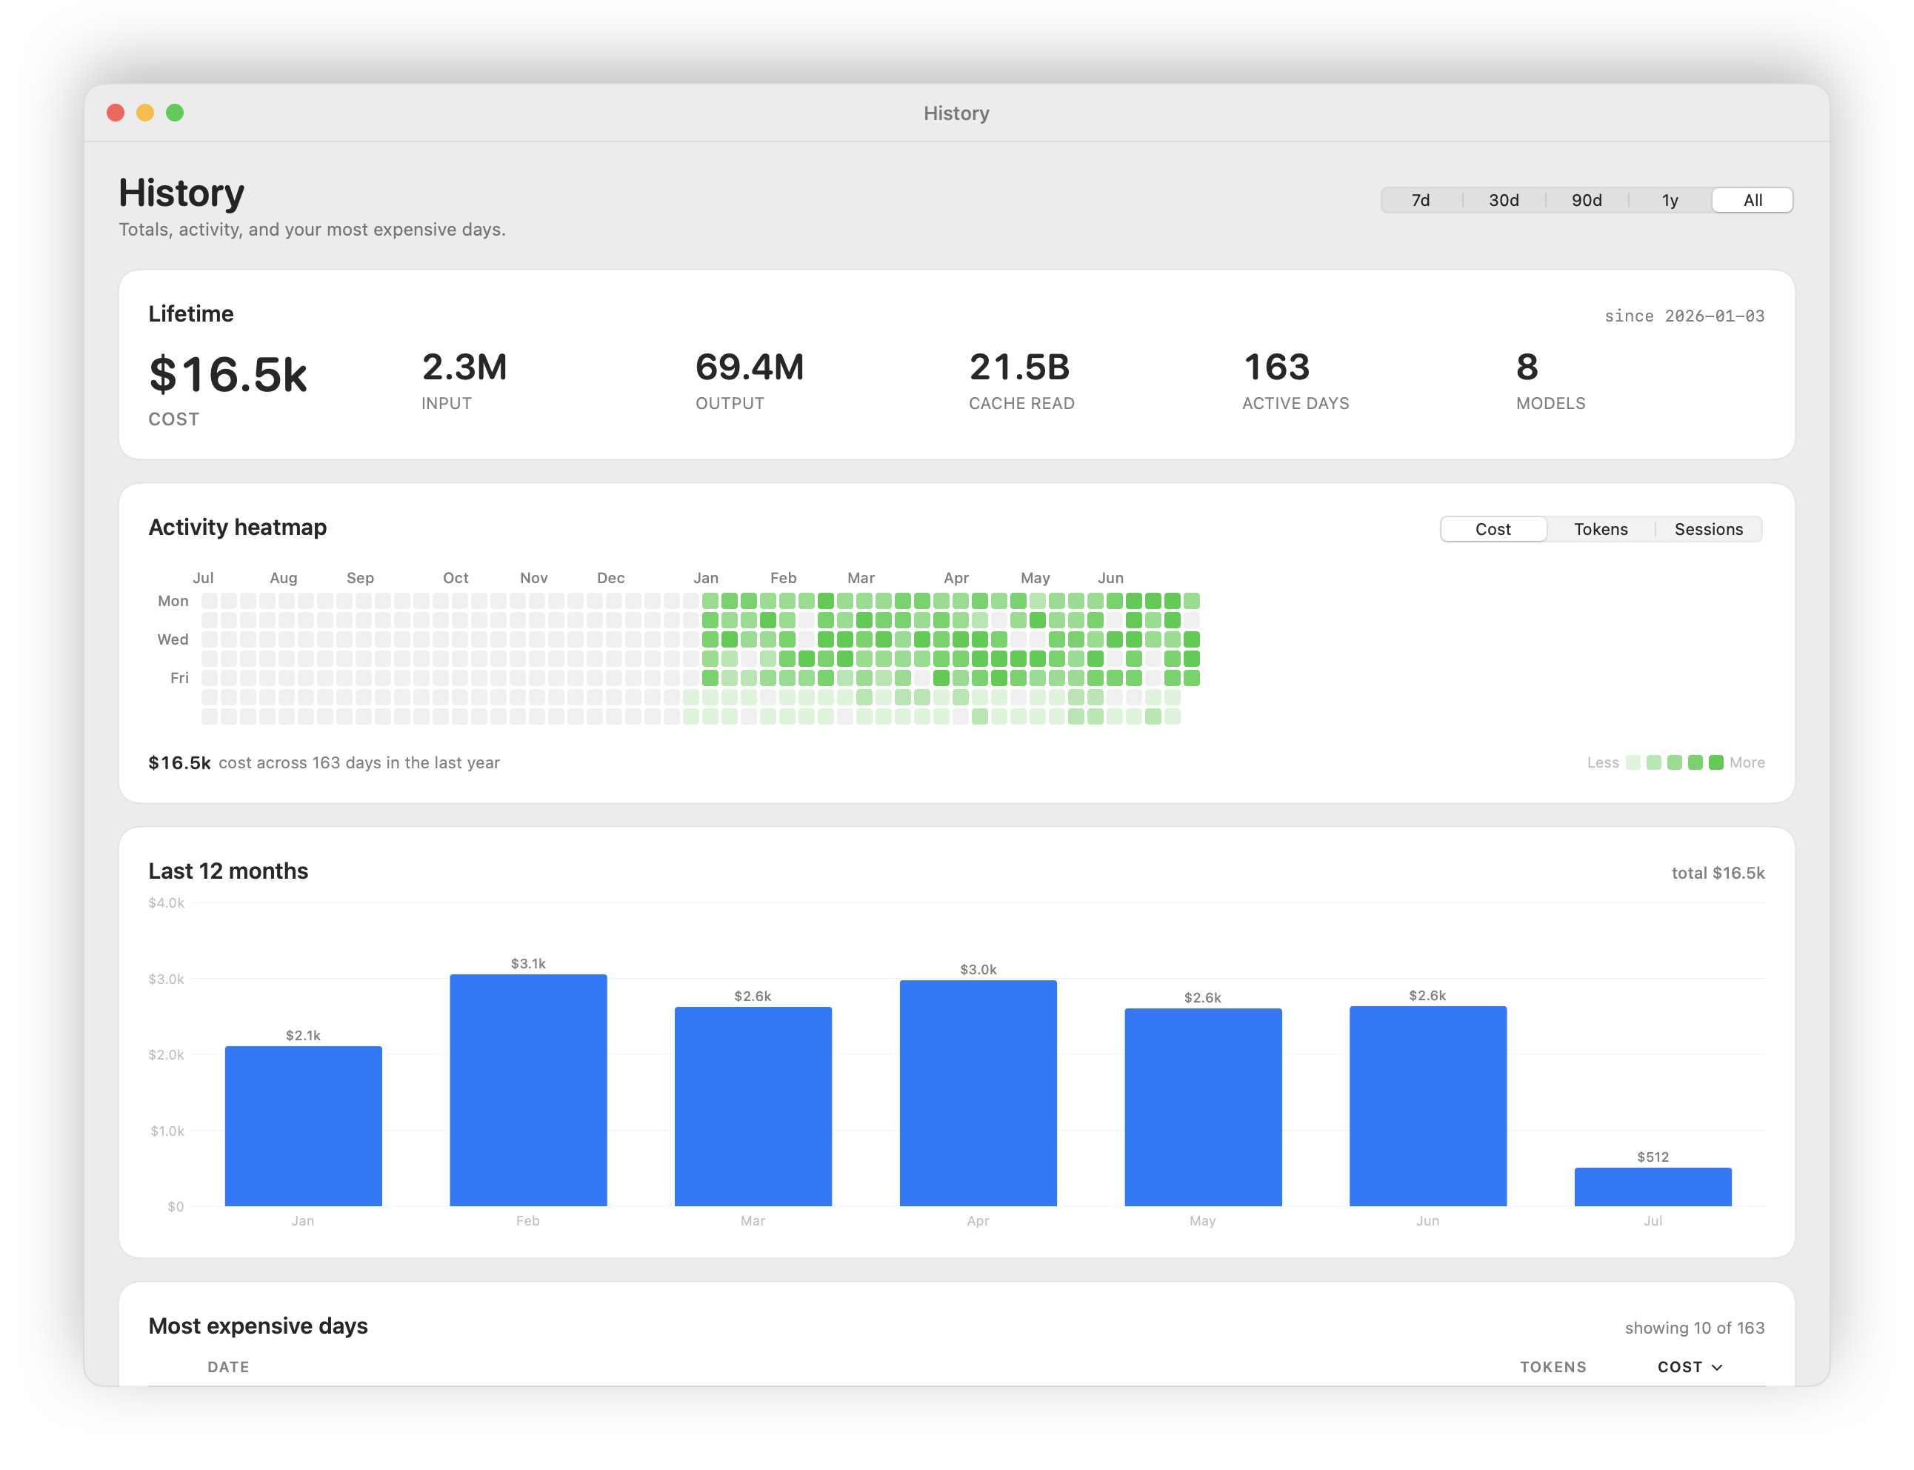1914x1470 pixels.
Task: Click the Jun bar in monthly chart
Action: coord(1427,1107)
